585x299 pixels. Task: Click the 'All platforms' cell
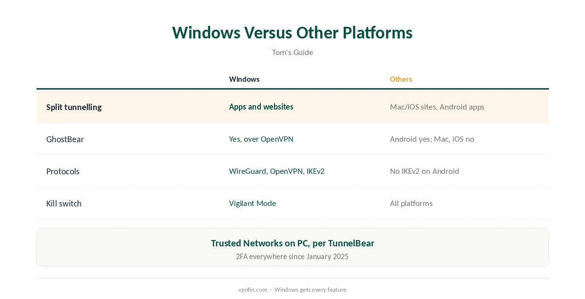pos(411,204)
